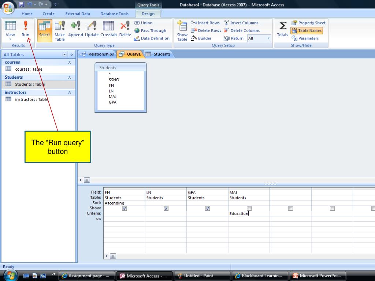Viewport: 375px width, 281px height.
Task: Select the GPA field in Students field list
Action: click(113, 102)
